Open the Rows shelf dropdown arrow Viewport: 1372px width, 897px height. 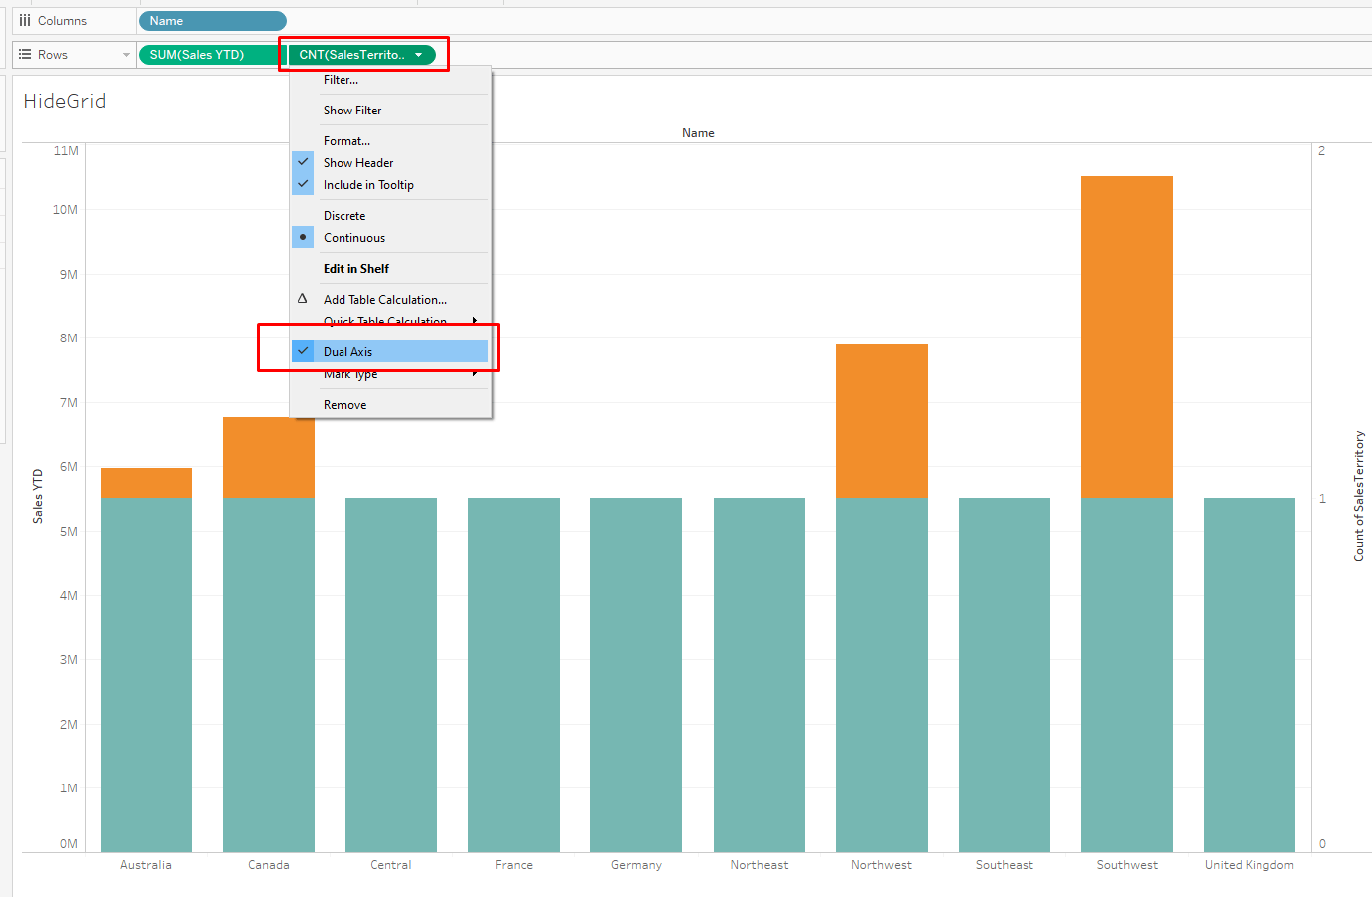tap(124, 55)
